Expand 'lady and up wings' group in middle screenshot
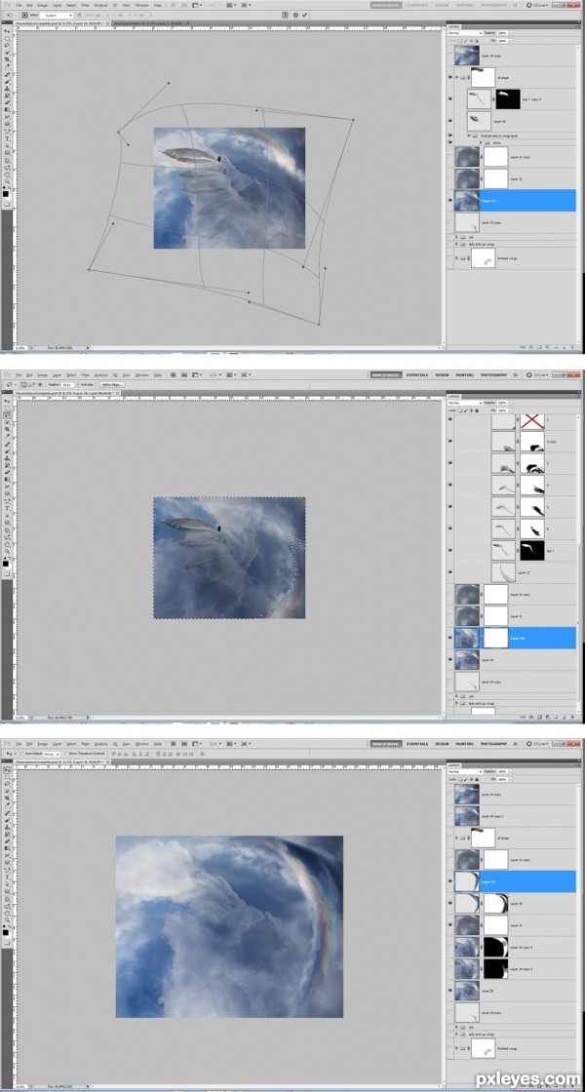Screen dimensions: 585x1092 457,703
